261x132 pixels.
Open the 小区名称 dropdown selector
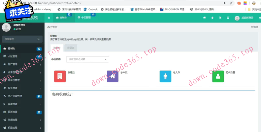tap(88, 59)
